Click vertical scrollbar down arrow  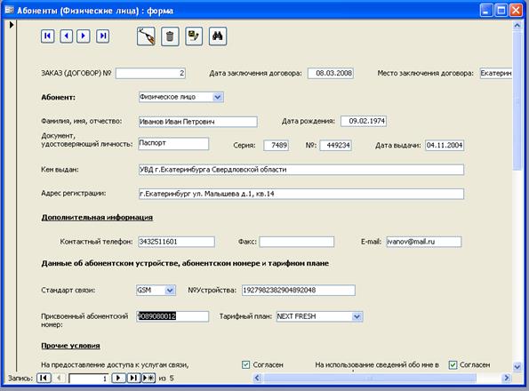[x=517, y=367]
